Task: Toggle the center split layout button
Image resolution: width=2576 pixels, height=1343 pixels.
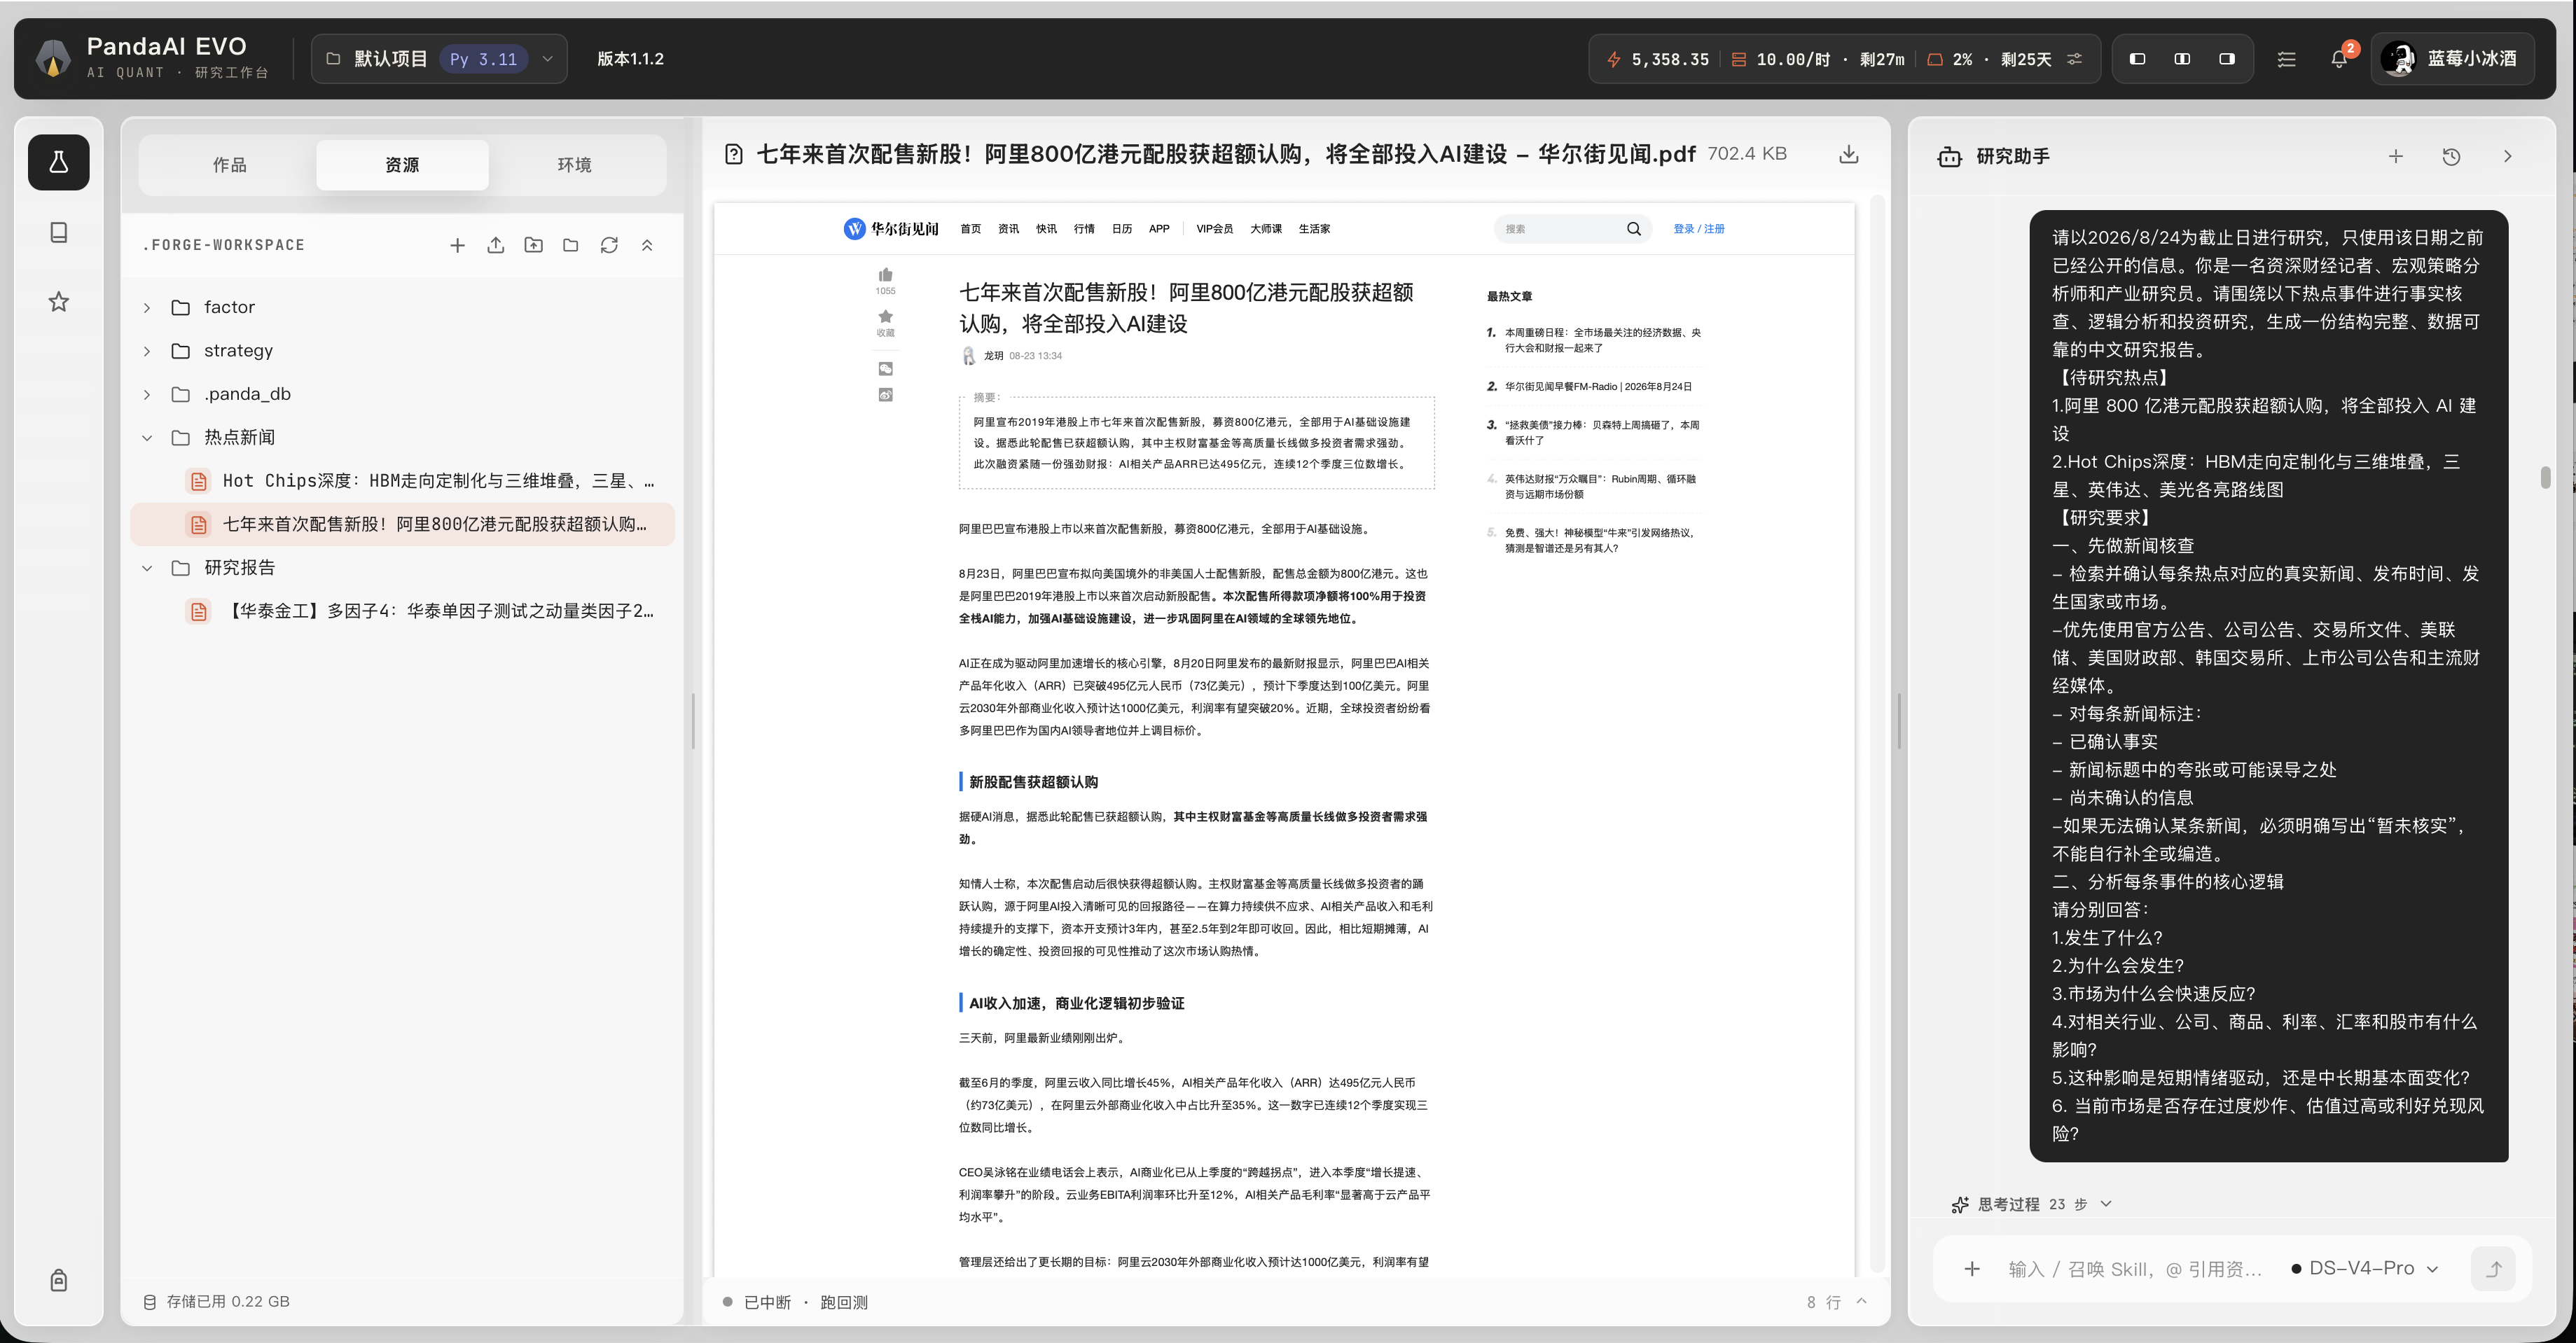Action: [x=2182, y=59]
